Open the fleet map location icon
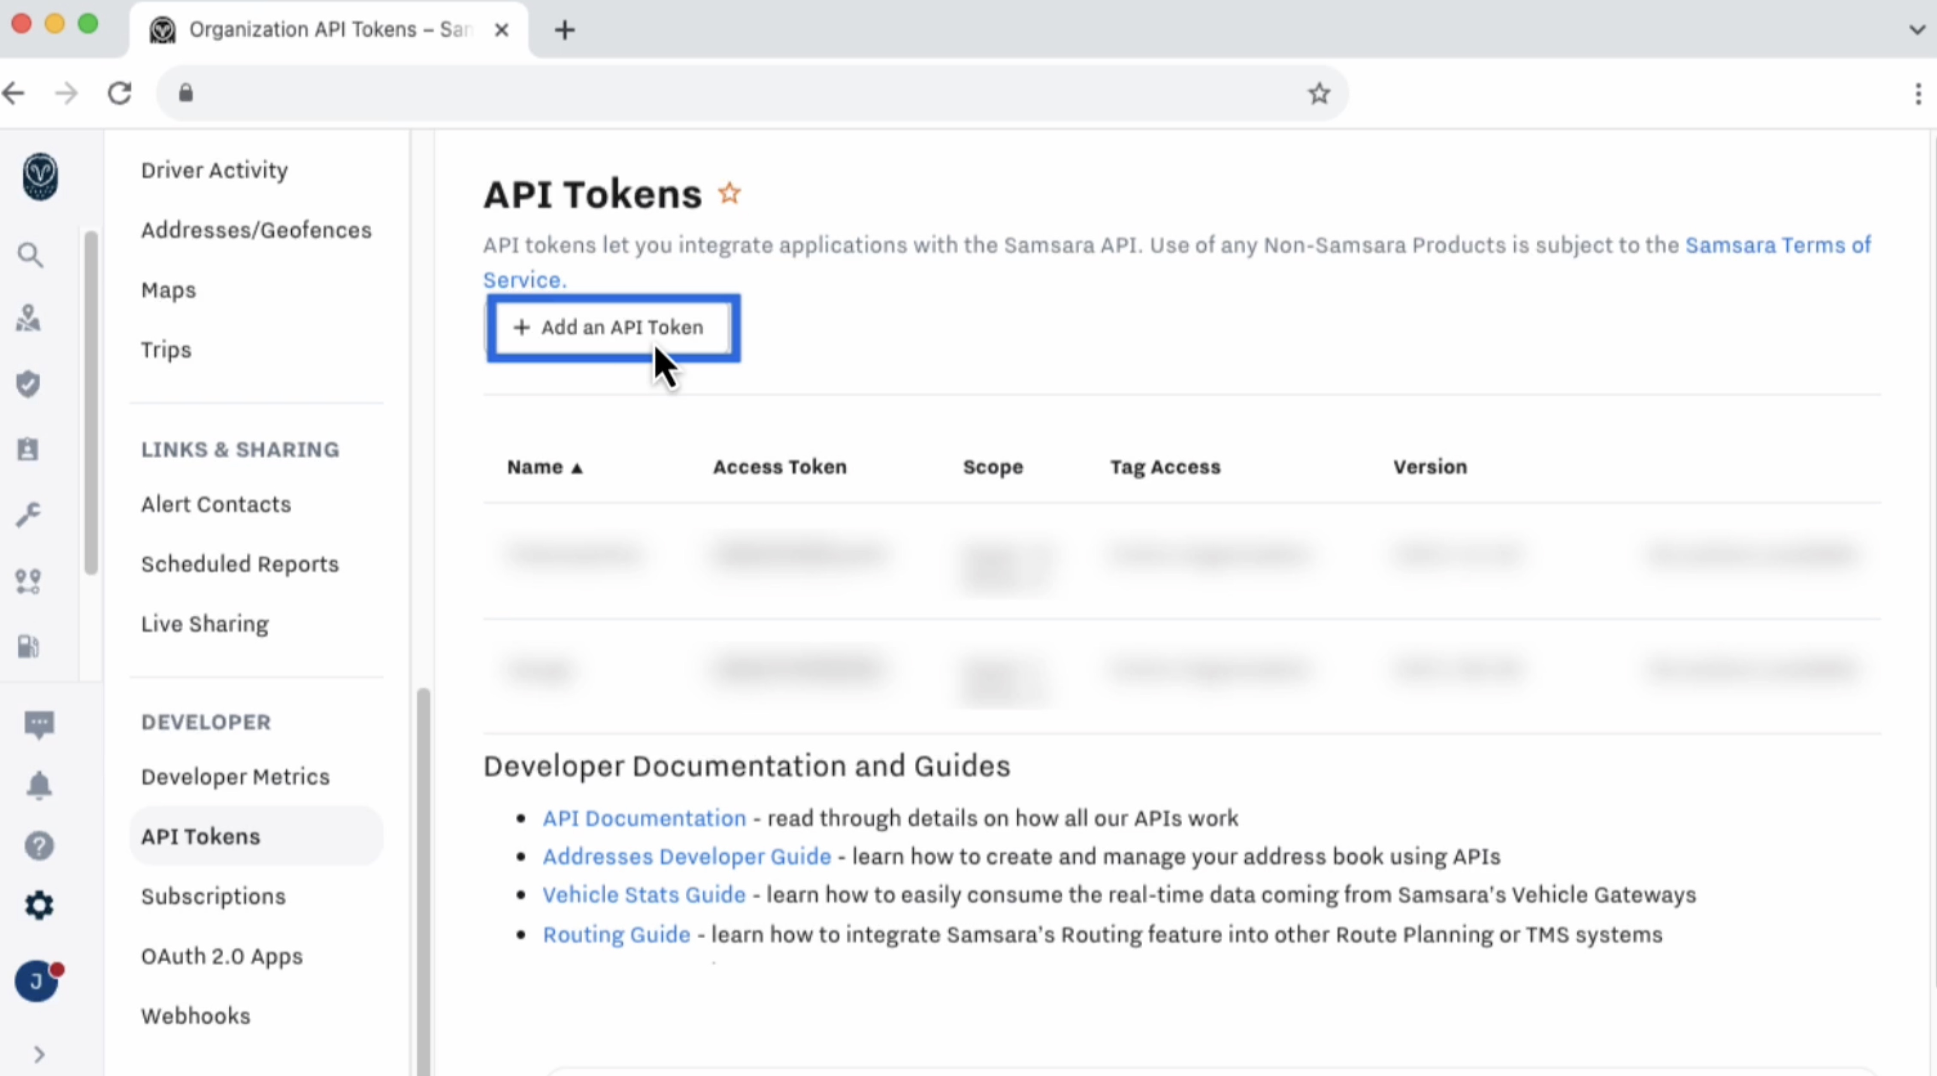1937x1076 pixels. [x=29, y=319]
